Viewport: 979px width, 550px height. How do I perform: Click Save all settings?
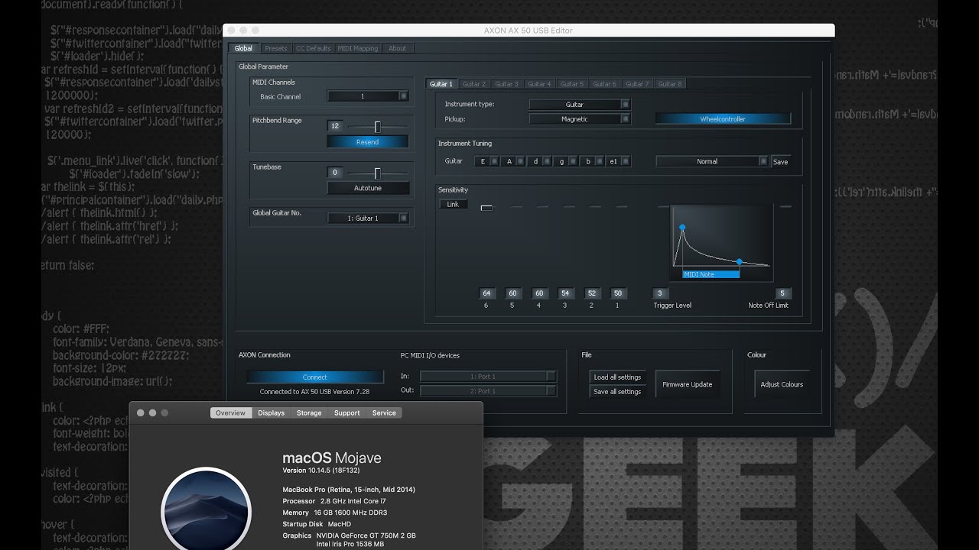(x=618, y=392)
